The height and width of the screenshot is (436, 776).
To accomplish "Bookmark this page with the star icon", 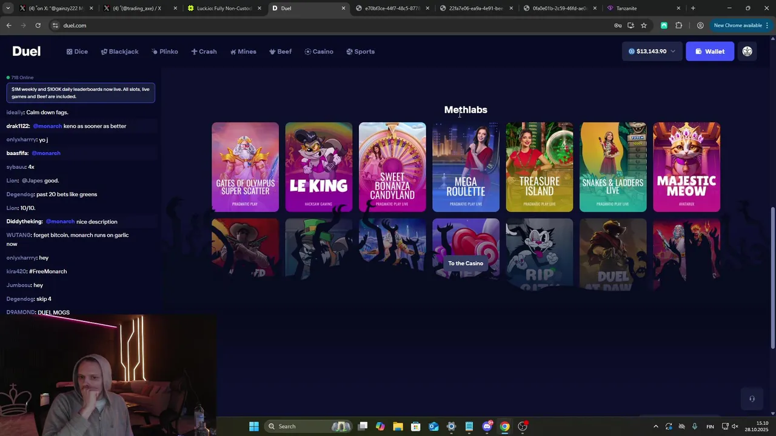I will coord(644,25).
